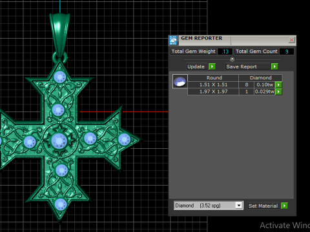Select the 1.51 X 1.51 size cell
The image size is (310, 232).
coord(213,84)
